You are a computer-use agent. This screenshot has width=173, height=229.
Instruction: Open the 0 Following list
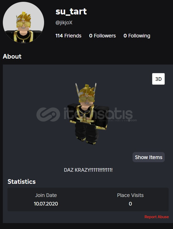137,36
